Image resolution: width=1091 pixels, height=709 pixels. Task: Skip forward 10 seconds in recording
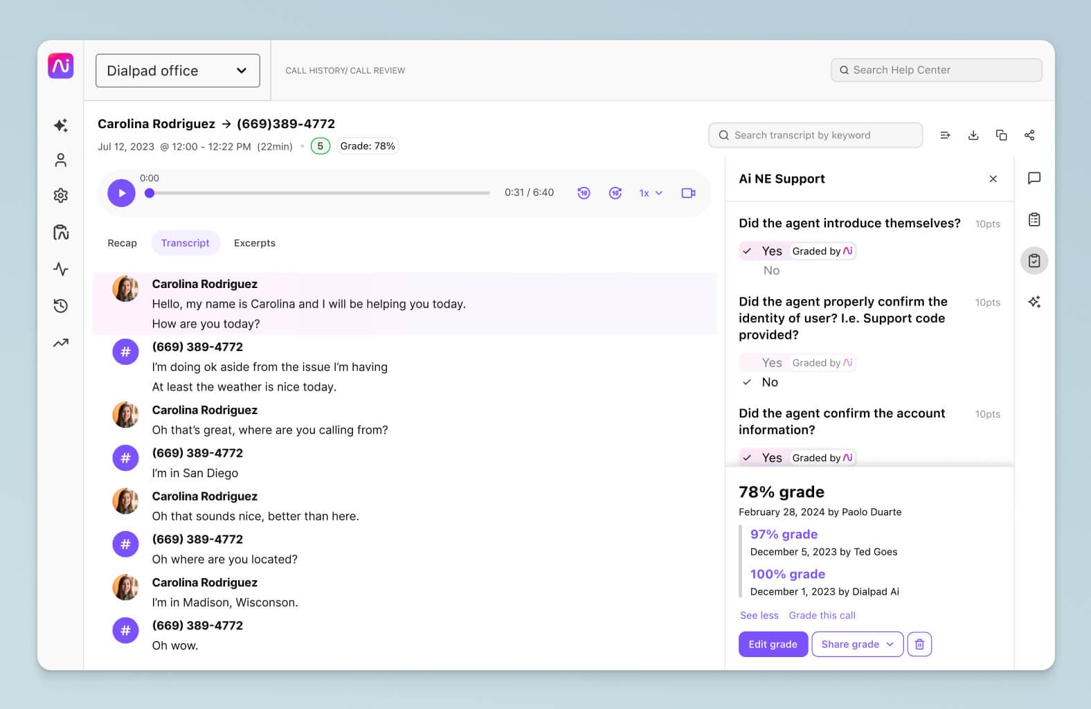615,193
